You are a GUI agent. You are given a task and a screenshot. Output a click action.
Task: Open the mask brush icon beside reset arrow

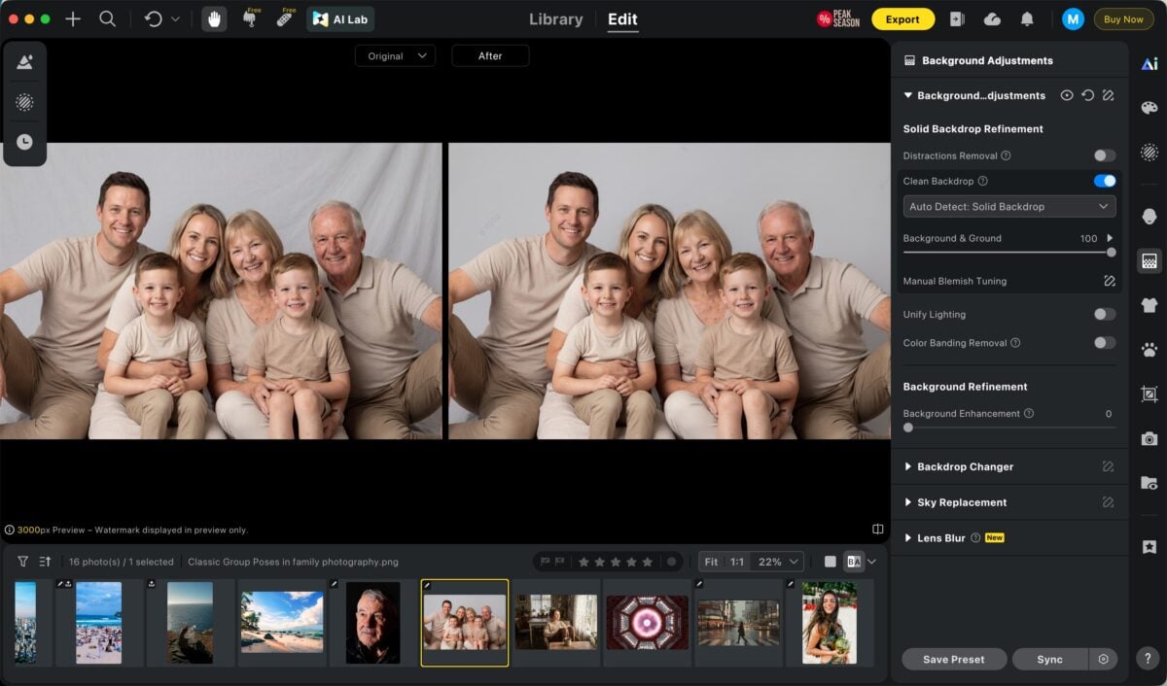(1108, 95)
